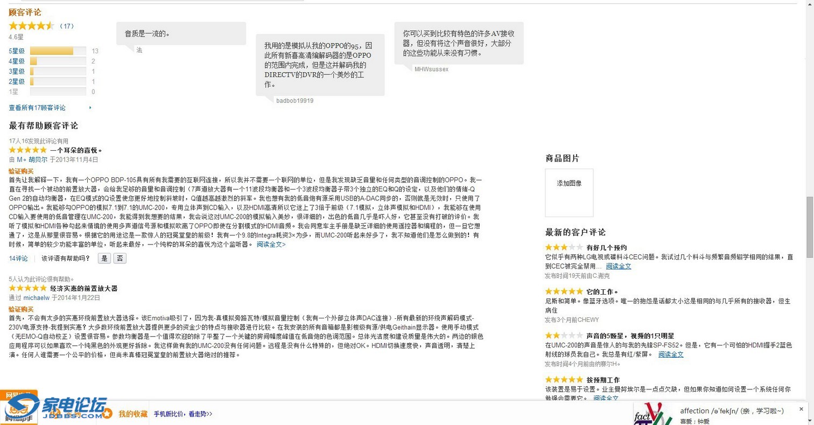Screen dimensions: 814x425
Task: Open review 声音的5颗星，视频的1只明星
Action: [x=630, y=336]
